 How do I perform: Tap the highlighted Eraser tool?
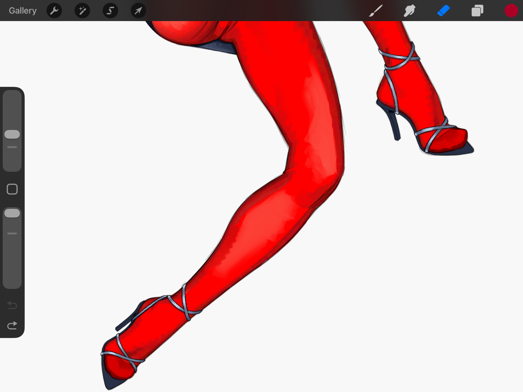coord(443,11)
